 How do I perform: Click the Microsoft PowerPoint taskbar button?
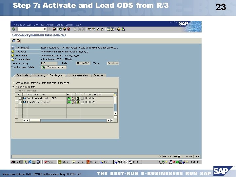92,162
